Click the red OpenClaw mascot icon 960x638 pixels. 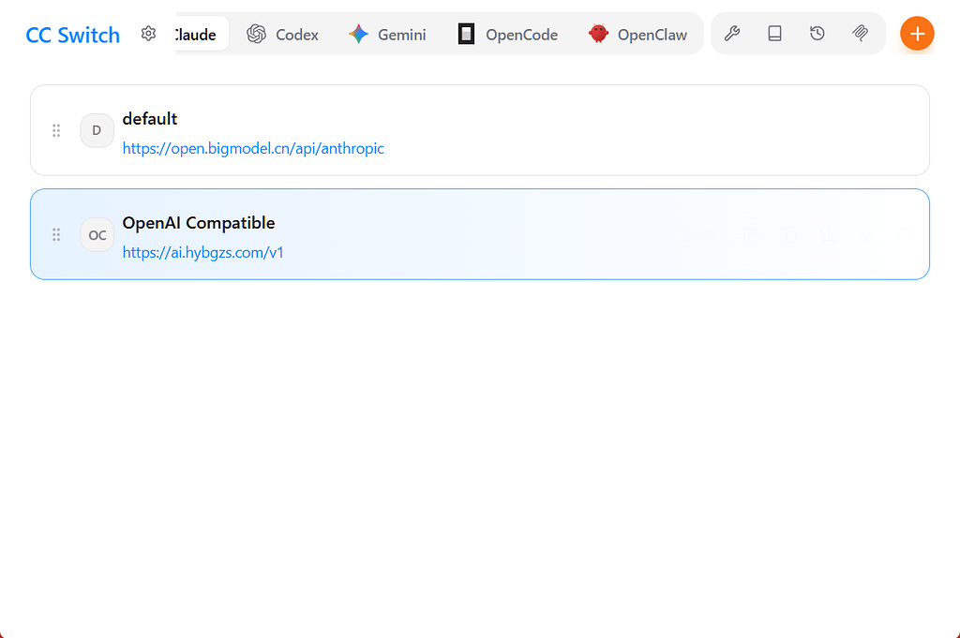coord(598,34)
